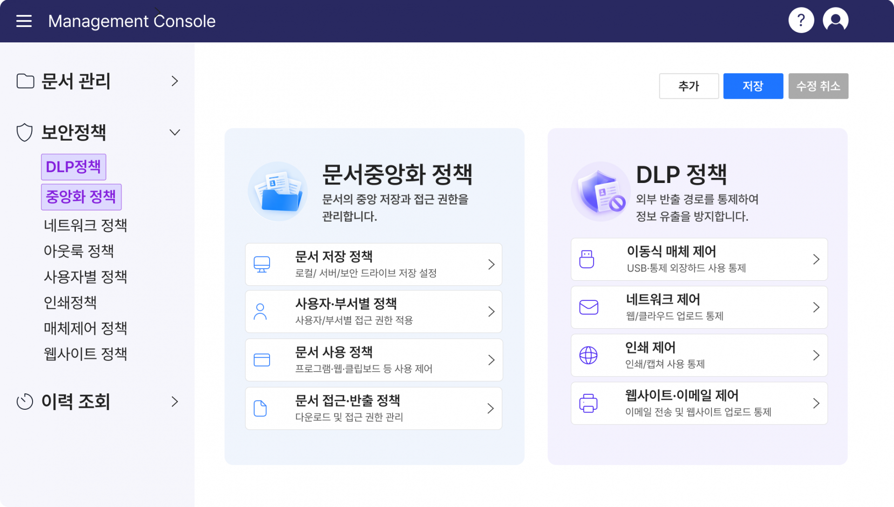Click the 추가 button
The image size is (894, 507).
[x=689, y=86]
